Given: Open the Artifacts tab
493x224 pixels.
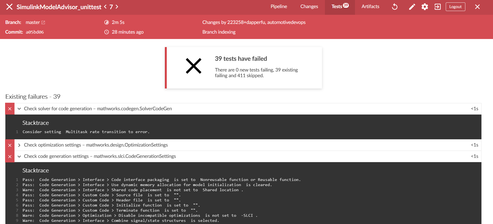Looking at the screenshot, I should [370, 6].
